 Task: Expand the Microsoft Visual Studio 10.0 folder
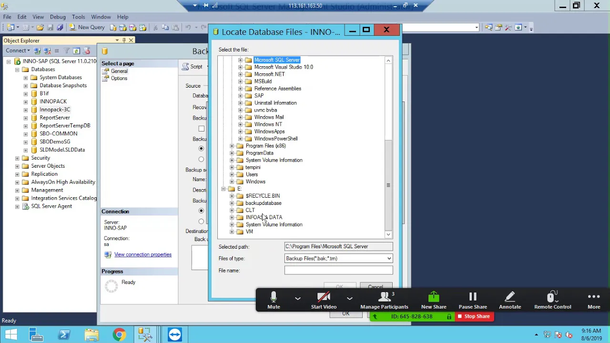click(240, 67)
